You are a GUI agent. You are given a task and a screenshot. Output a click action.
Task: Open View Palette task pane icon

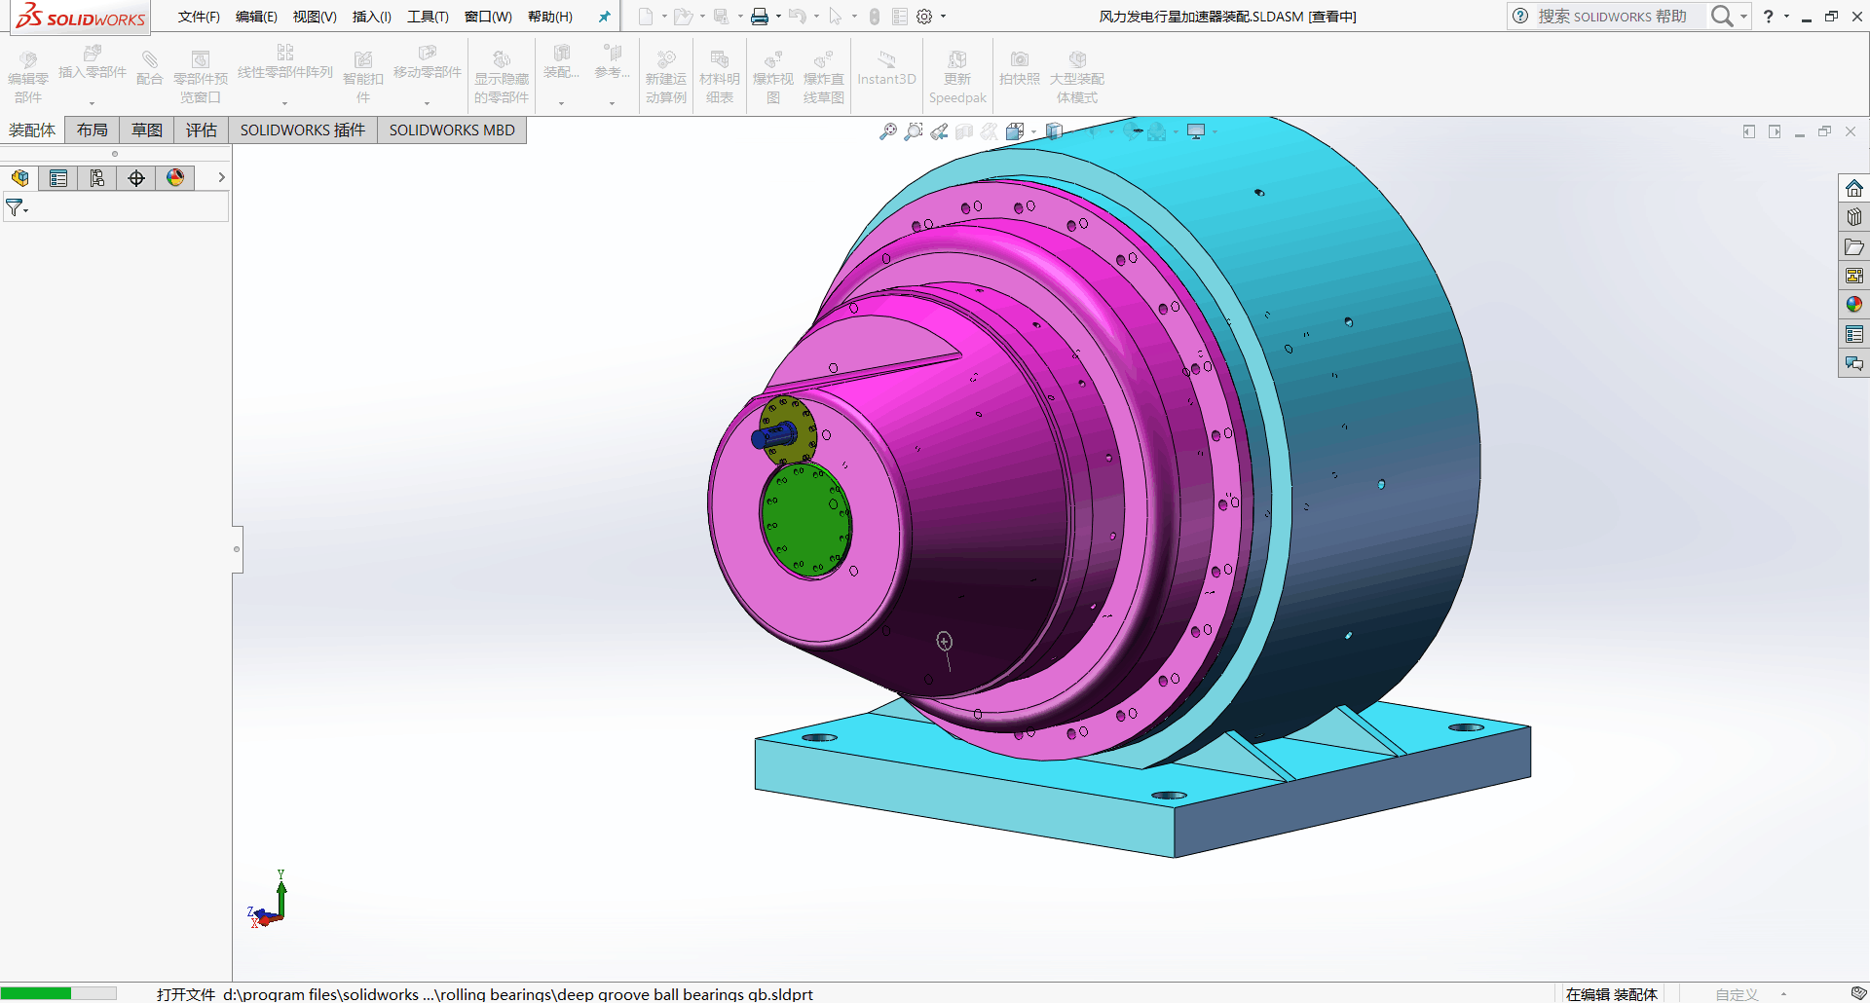1854,276
